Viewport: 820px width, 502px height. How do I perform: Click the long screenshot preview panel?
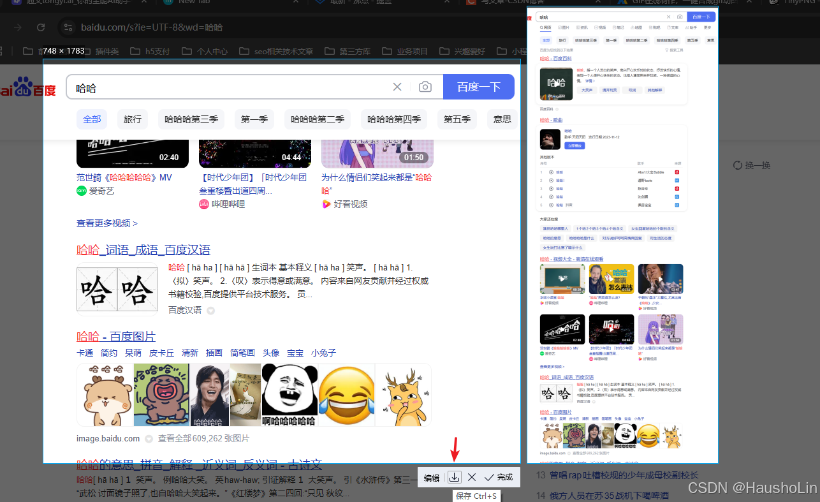(x=622, y=236)
